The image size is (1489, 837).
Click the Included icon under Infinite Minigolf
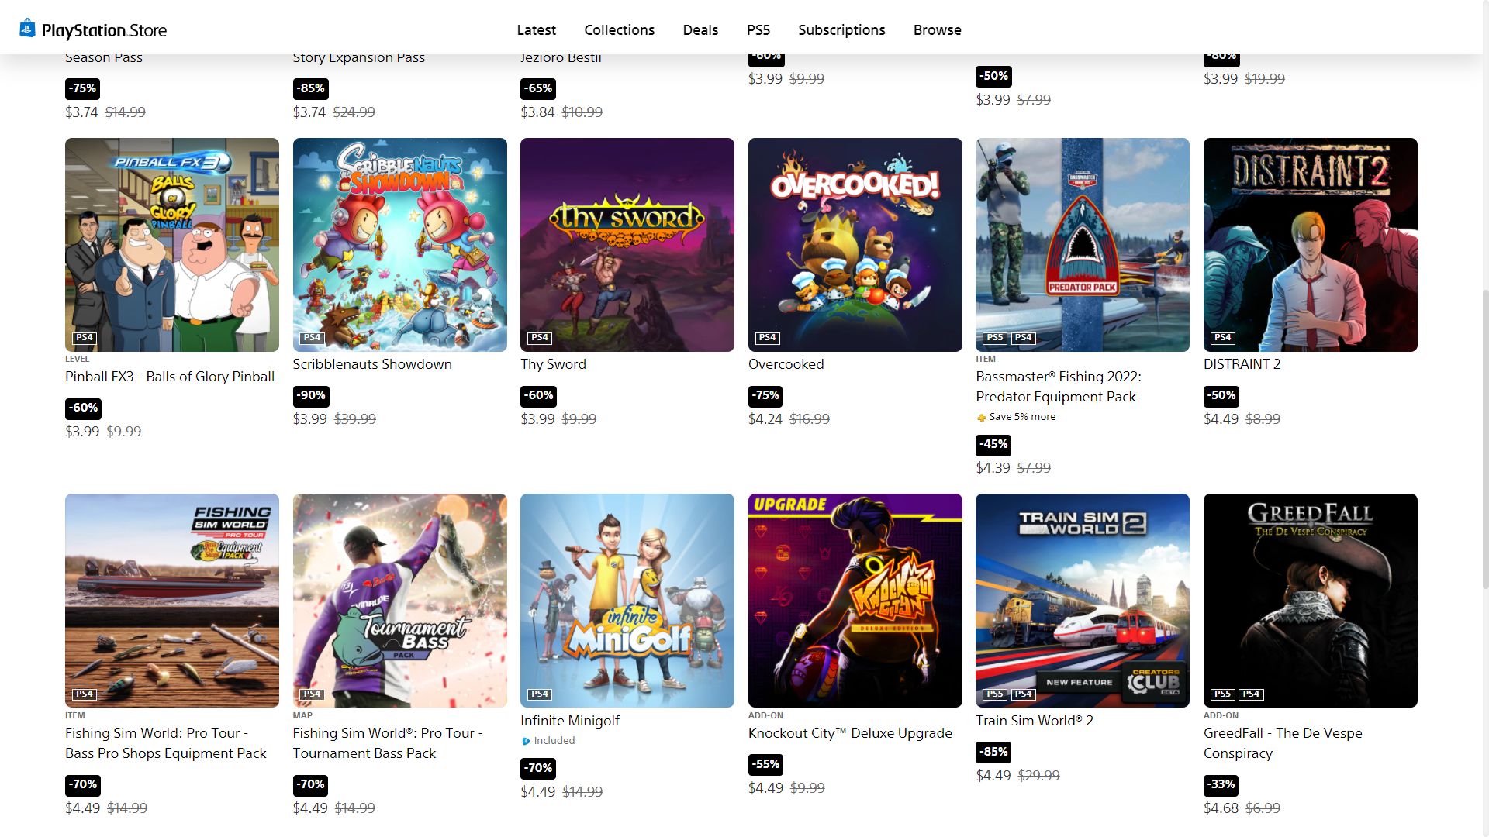click(527, 741)
